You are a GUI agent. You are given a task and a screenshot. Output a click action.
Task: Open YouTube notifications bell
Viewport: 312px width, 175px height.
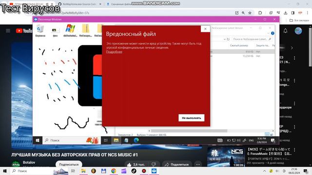pyautogui.click(x=285, y=31)
